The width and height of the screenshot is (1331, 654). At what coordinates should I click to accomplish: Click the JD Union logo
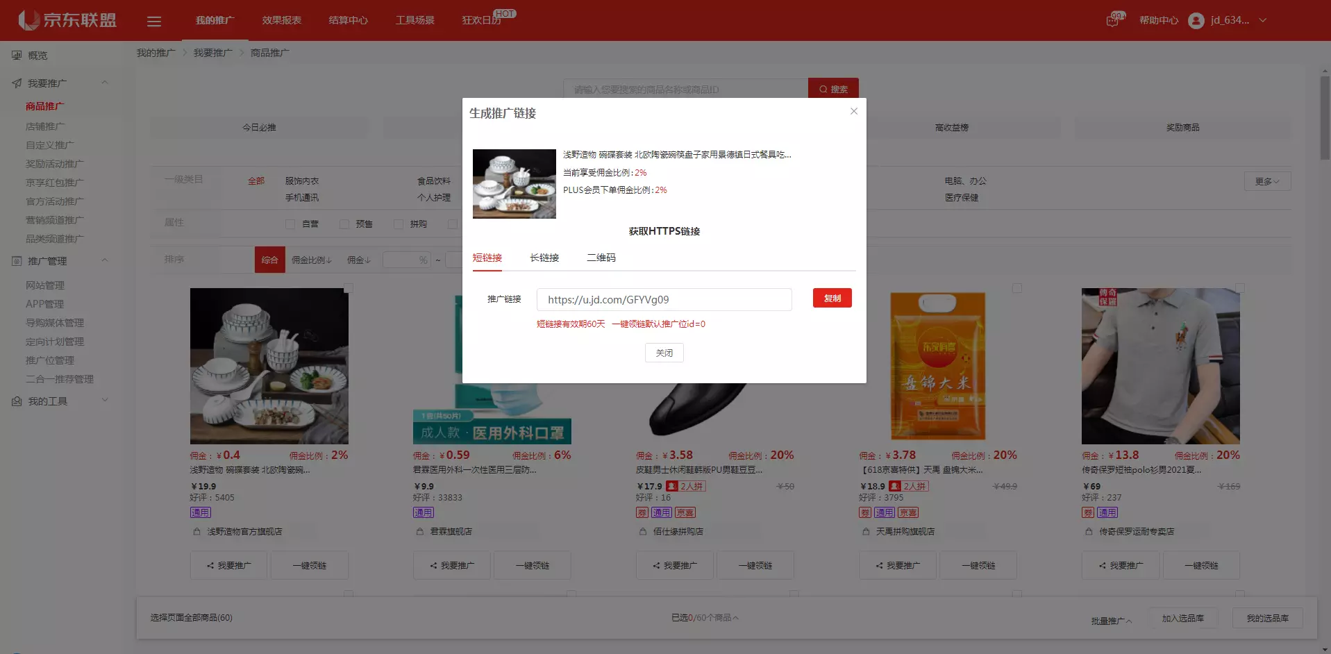coord(67,20)
